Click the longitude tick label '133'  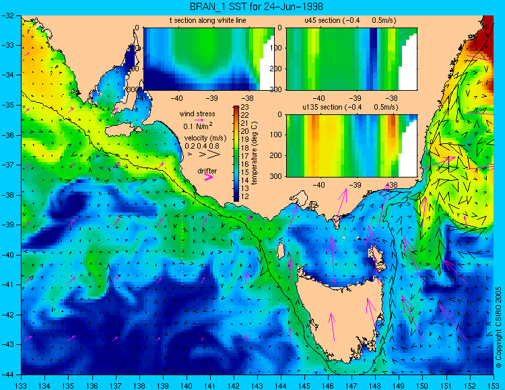coord(22,386)
